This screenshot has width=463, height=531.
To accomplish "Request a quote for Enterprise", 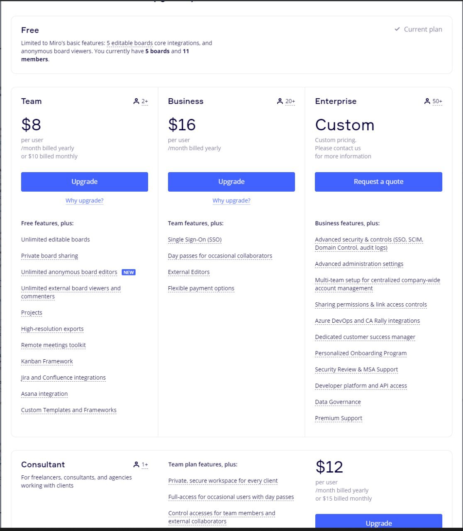I will pos(378,182).
